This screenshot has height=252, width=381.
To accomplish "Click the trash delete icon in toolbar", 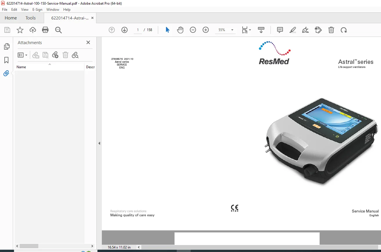I will [x=331, y=30].
